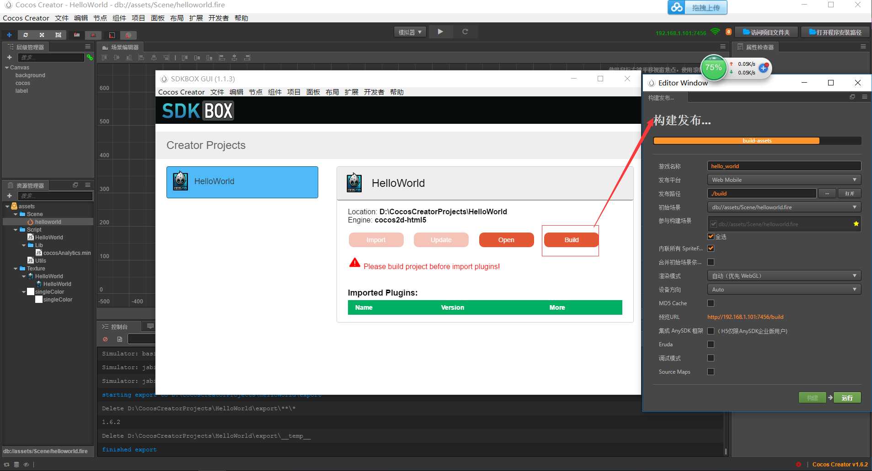Enable the AnySDK framework checkbox
872x471 pixels.
(x=711, y=331)
